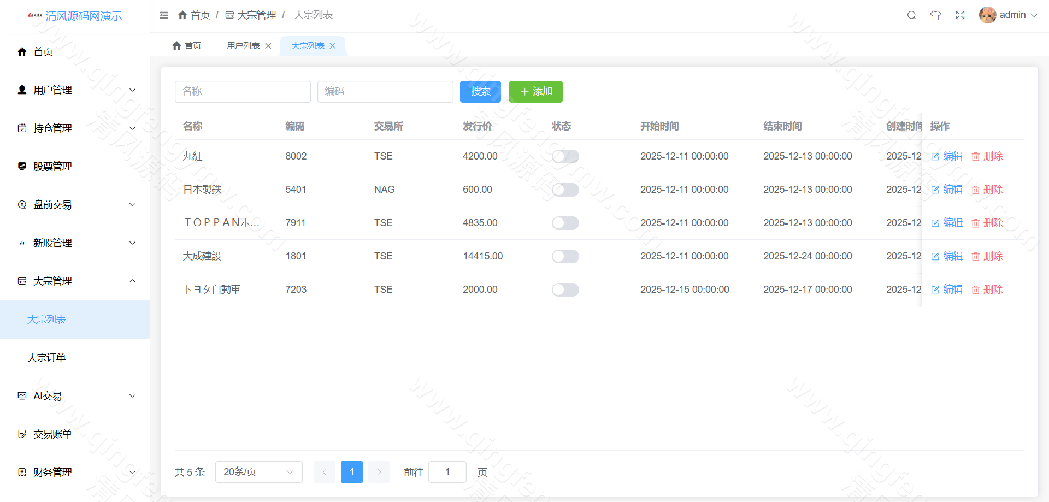The width and height of the screenshot is (1049, 502).
Task: Enter fullscreen using the expand icon
Action: tap(960, 15)
